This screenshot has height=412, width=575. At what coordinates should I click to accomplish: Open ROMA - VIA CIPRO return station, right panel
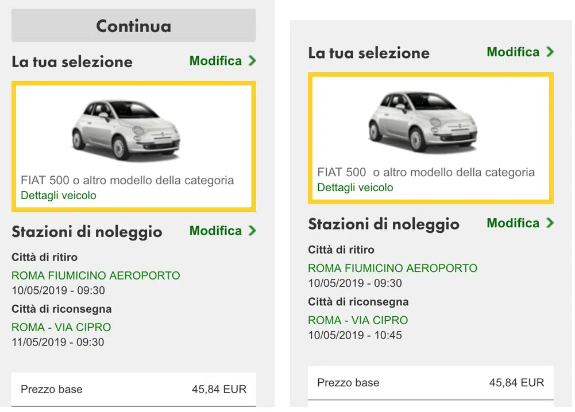tap(358, 320)
